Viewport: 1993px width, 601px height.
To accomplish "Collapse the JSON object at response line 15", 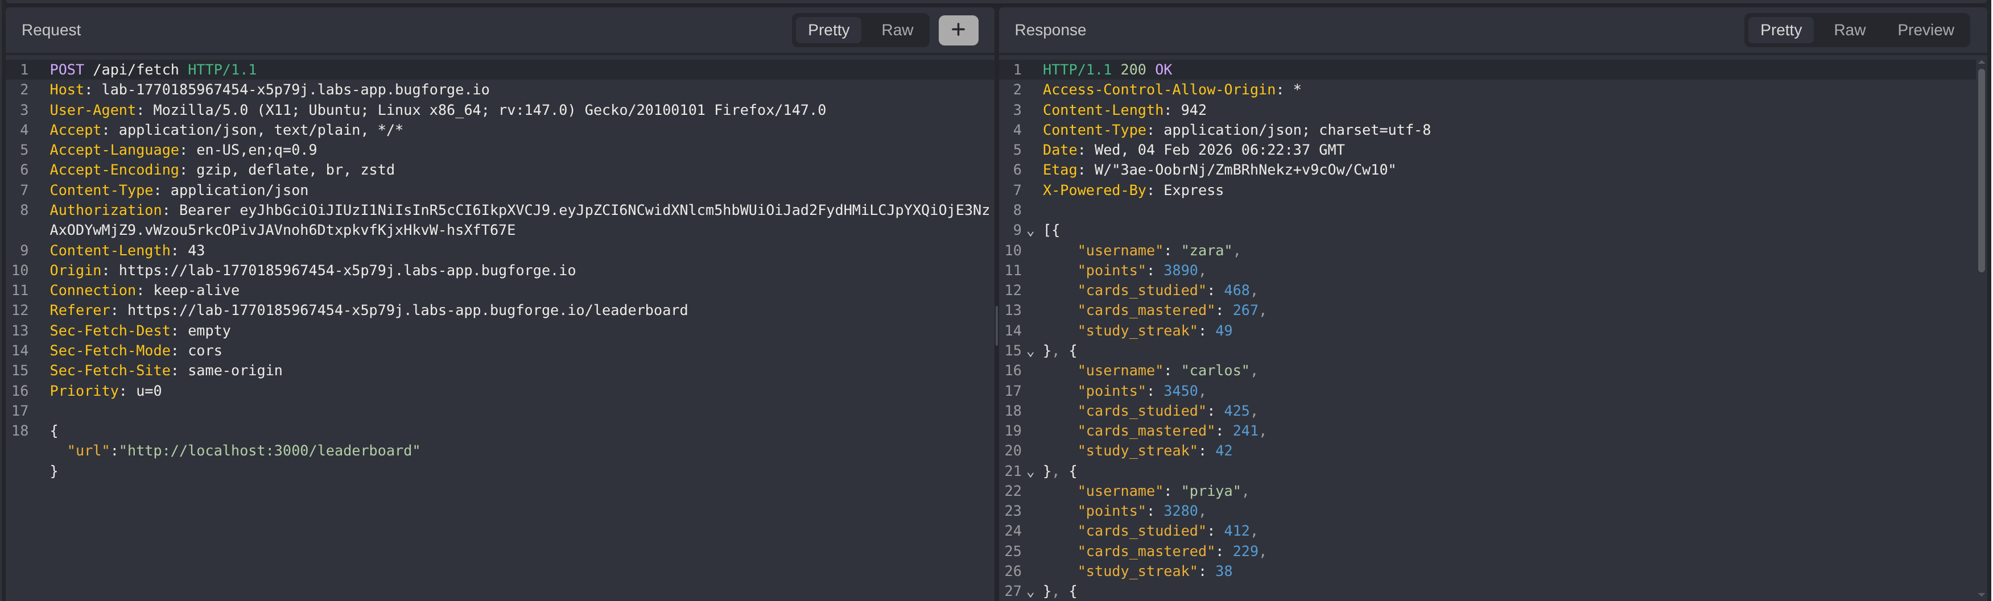I will click(x=1030, y=352).
